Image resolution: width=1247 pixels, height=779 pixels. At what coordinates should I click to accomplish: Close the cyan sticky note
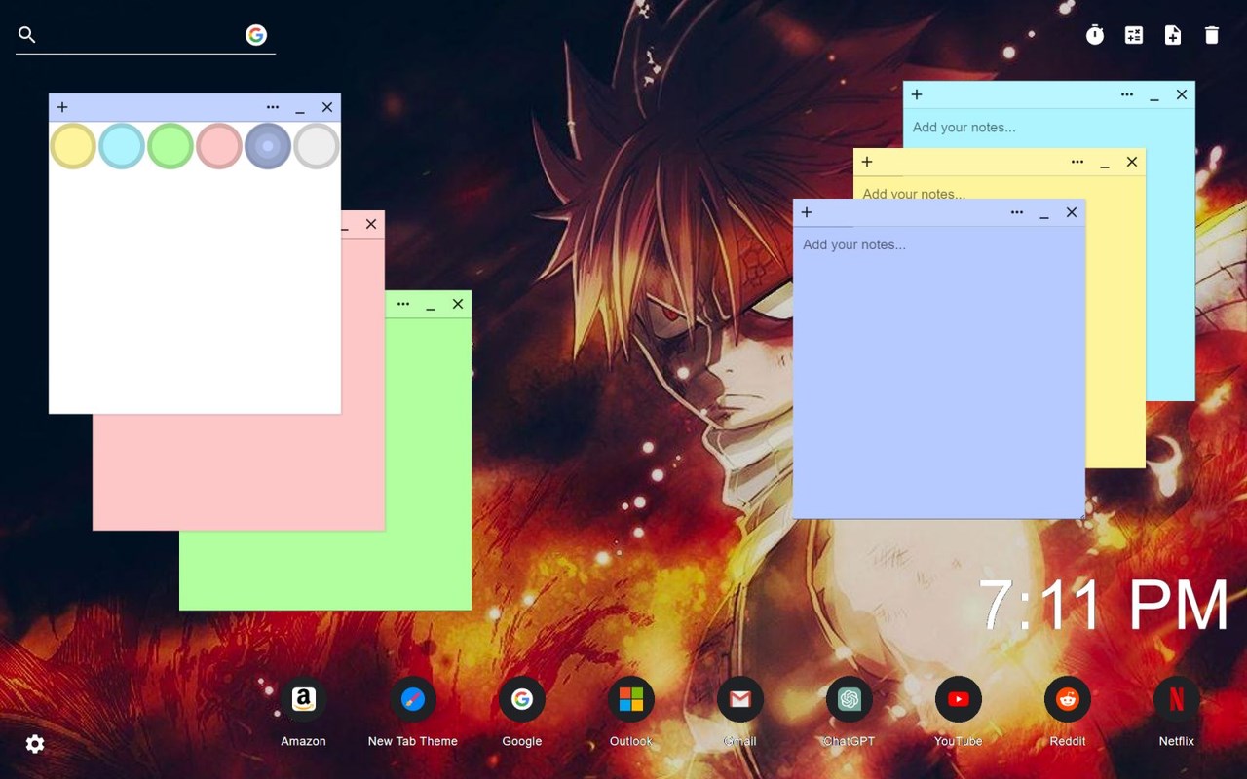tap(1182, 94)
